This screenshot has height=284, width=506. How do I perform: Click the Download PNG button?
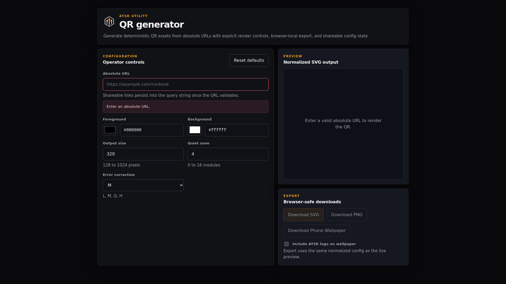pos(347,215)
